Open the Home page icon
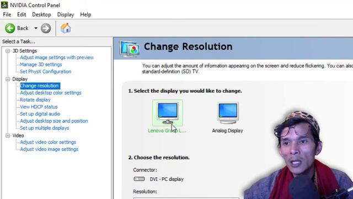The height and width of the screenshot is (199, 353). click(x=66, y=28)
